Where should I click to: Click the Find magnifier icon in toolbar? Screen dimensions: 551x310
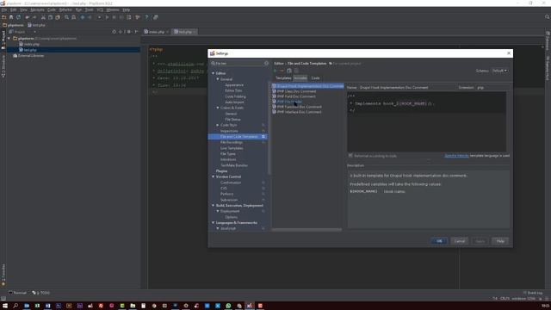tap(66, 17)
